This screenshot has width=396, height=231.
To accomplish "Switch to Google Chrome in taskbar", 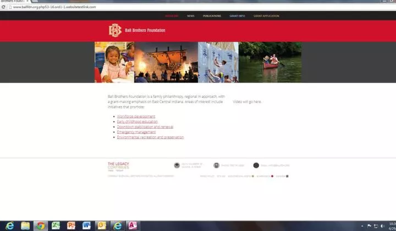I will click(x=40, y=226).
